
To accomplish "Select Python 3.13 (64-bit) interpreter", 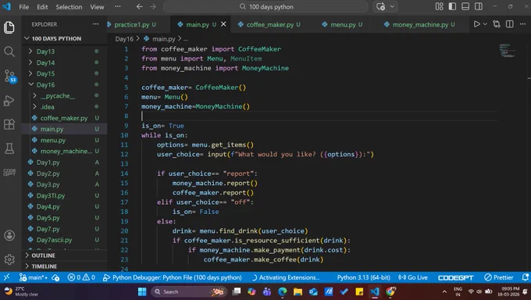I will (x=363, y=277).
